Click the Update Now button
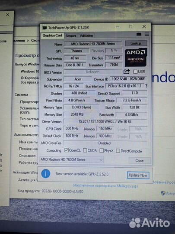The image size is (175, 234). 138,175
